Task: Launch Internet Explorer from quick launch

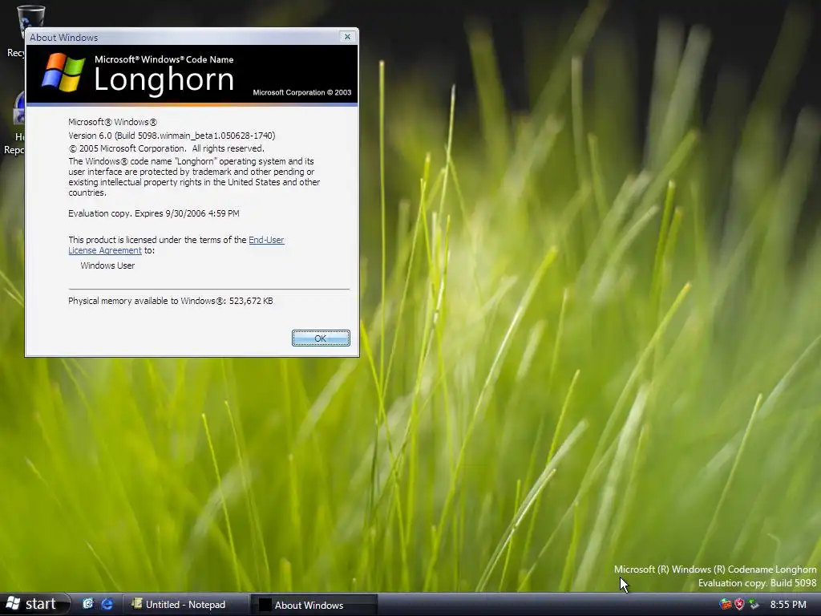Action: point(107,604)
